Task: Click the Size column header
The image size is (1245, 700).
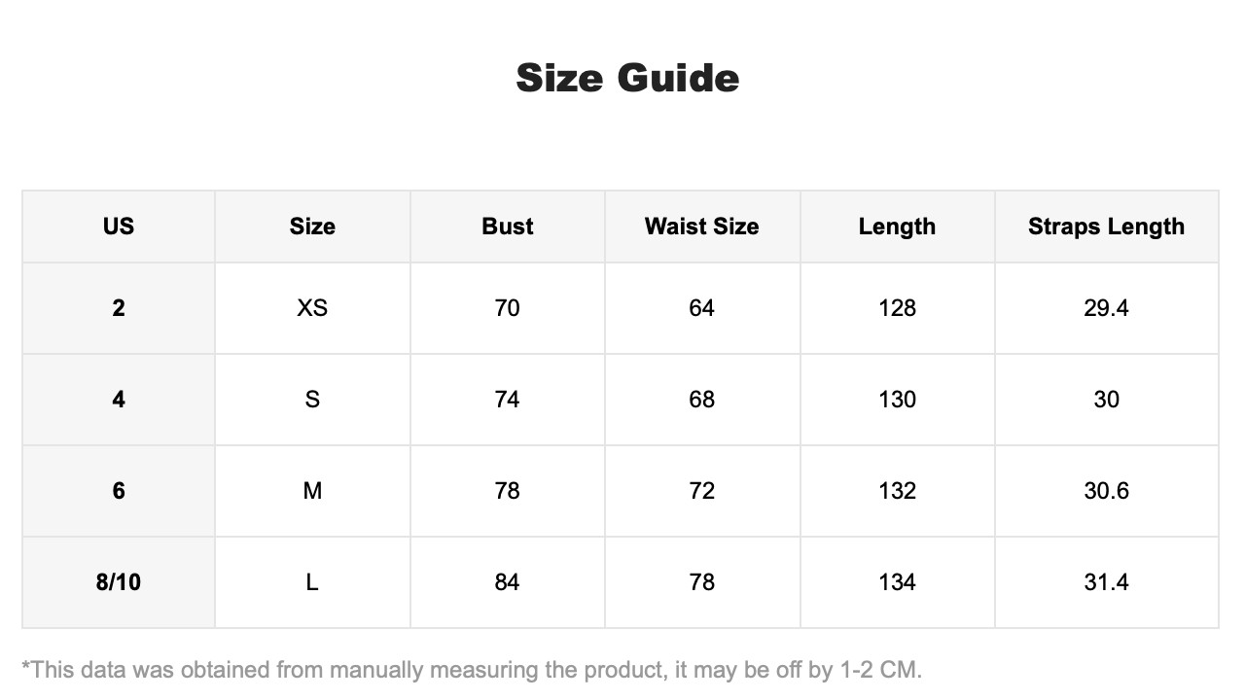Action: point(312,227)
